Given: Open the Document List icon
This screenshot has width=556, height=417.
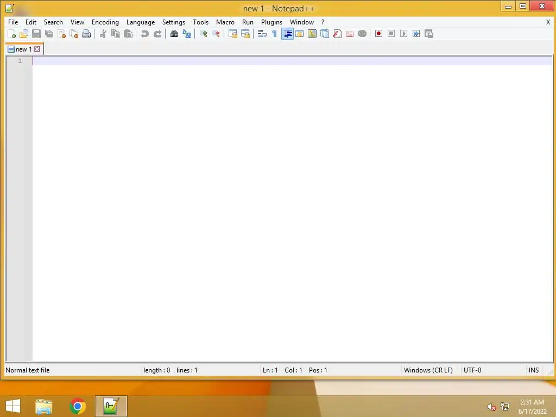Looking at the screenshot, I should pos(325,34).
